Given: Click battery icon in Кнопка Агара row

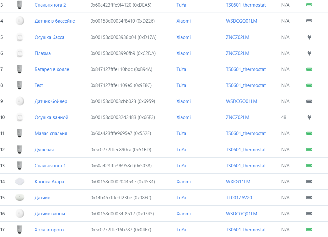Looking at the screenshot, I should pyautogui.click(x=309, y=181).
